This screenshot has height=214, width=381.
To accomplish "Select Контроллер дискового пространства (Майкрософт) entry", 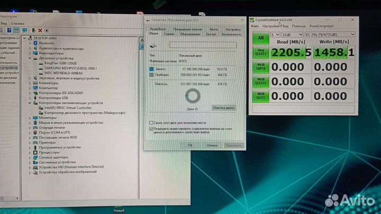I will pos(85,113).
